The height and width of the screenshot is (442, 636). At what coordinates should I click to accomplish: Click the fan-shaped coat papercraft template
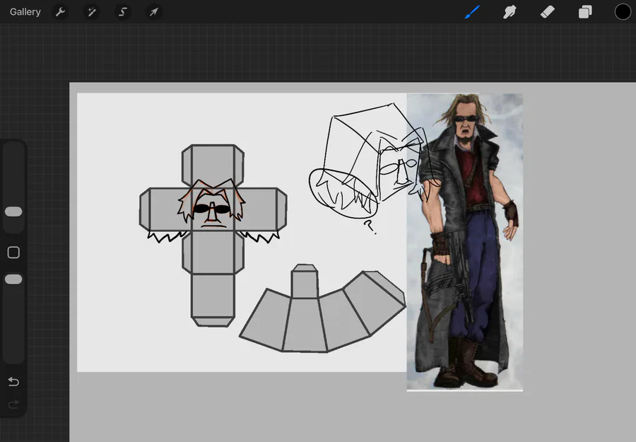click(x=322, y=308)
